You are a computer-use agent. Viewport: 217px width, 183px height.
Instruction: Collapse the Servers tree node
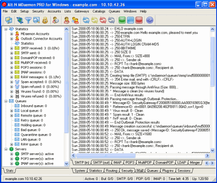coord(6,149)
